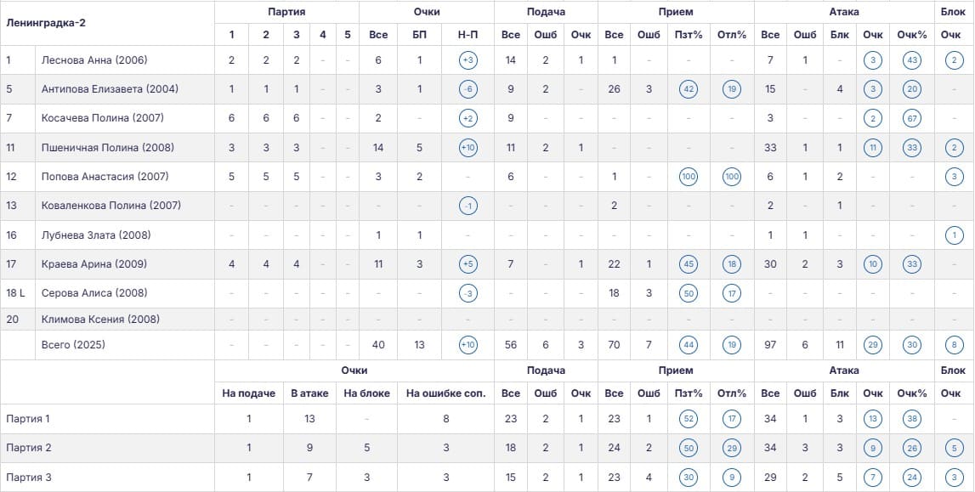975x492 pixels.
Task: Open player Климова Ксения (2008)
Action: pos(100,320)
